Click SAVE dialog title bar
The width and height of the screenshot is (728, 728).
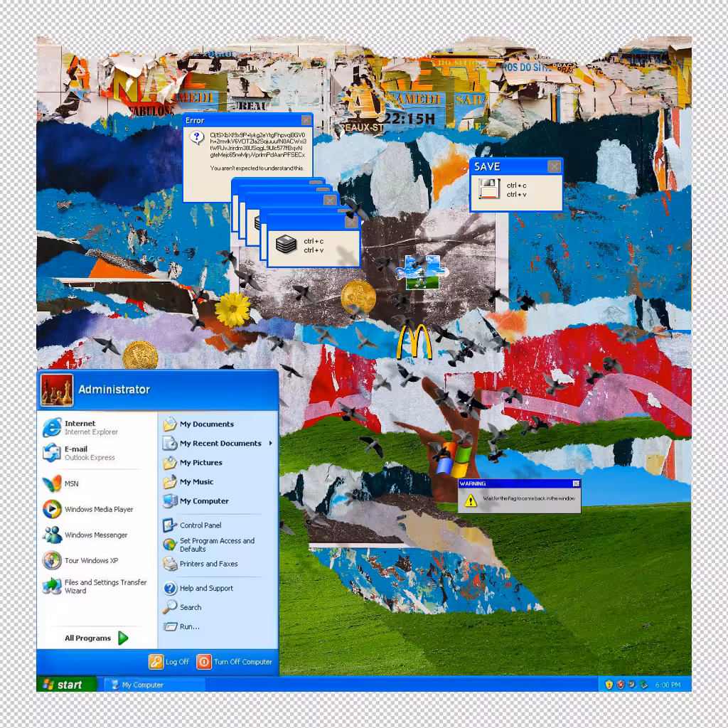click(516, 166)
